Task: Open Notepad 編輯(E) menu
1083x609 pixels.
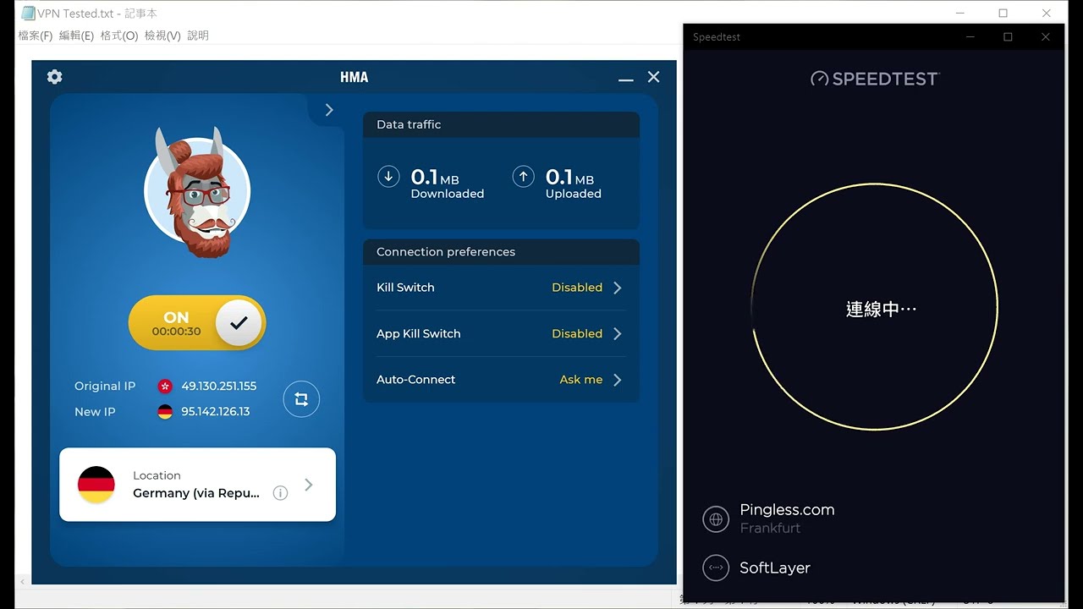Action: click(76, 36)
